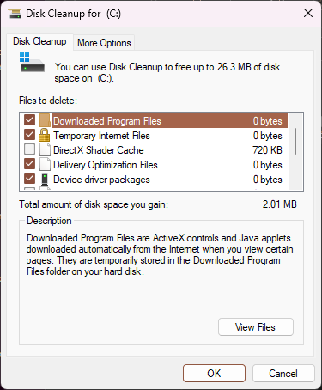Click the DirectX Shader Cache file icon

coord(45,149)
